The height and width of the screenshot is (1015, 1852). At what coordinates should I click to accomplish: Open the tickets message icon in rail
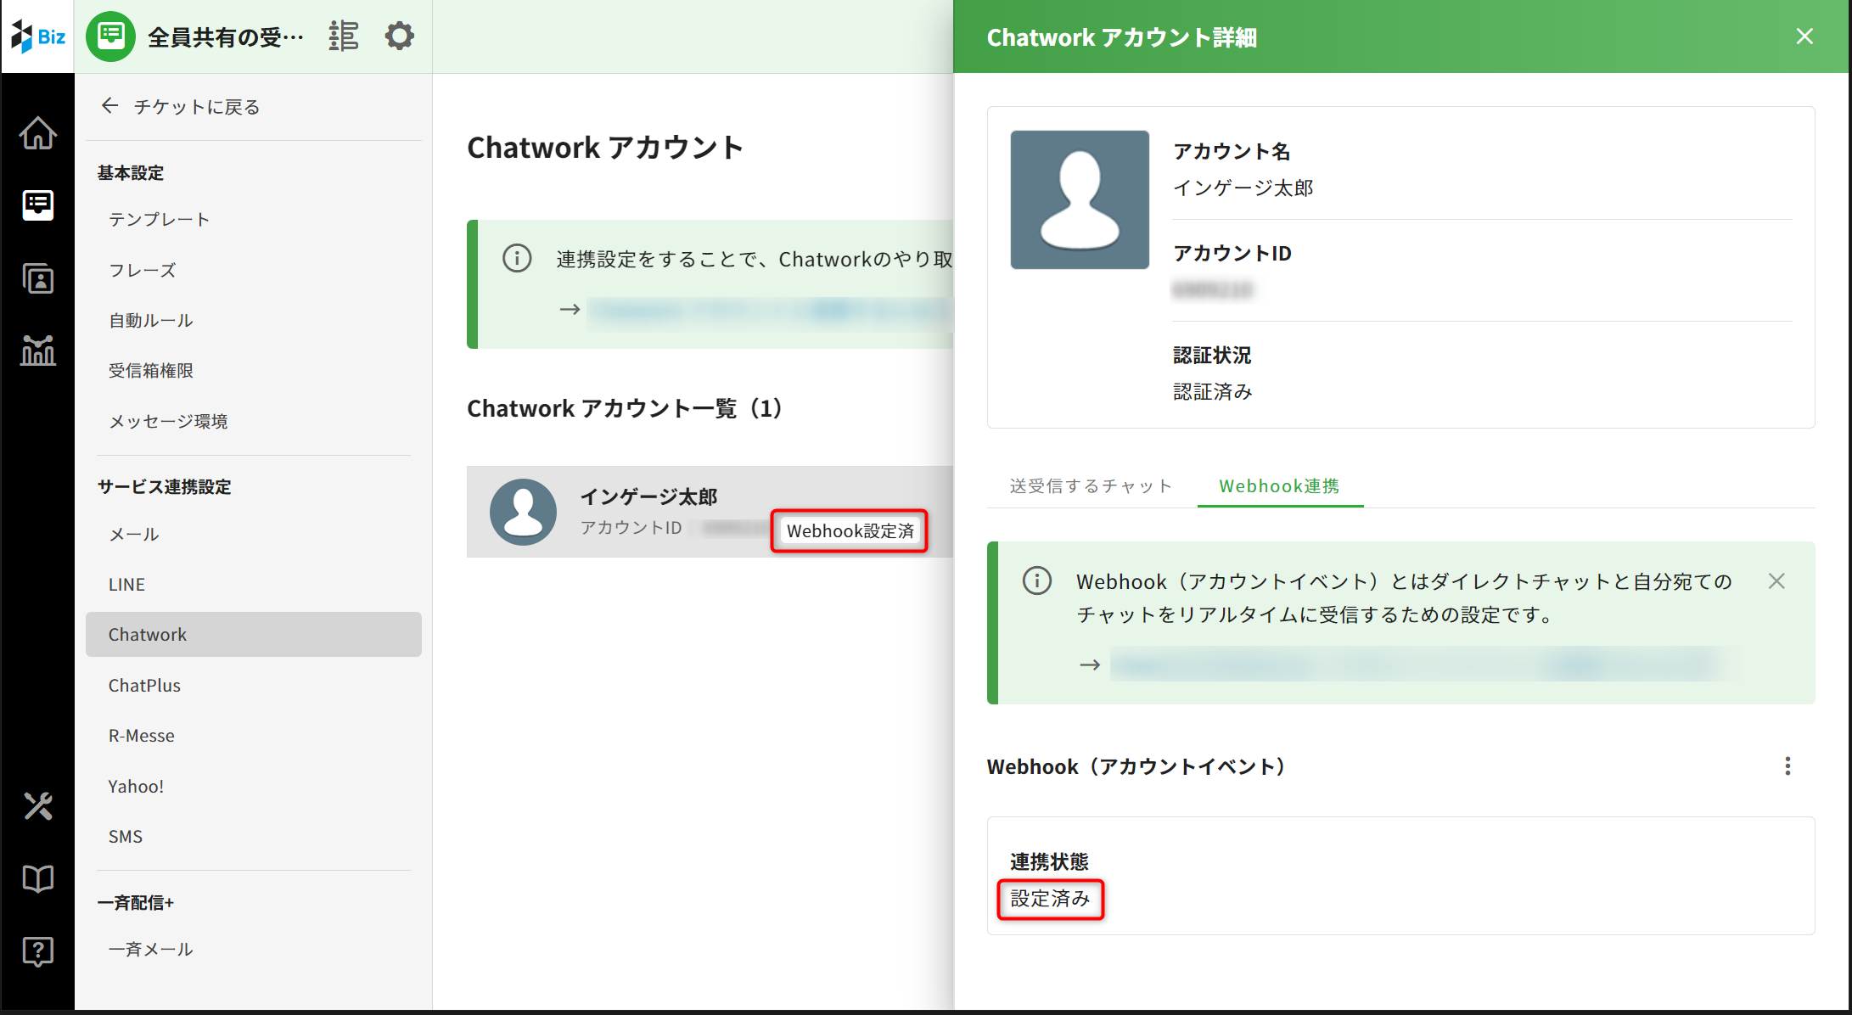tap(38, 205)
